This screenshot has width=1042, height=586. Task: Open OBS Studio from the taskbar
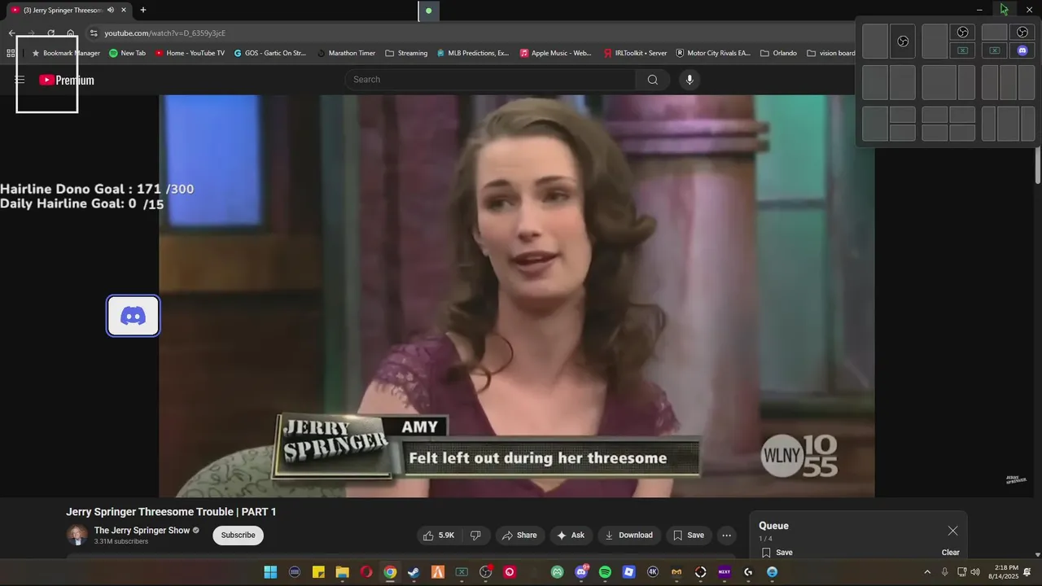point(486,572)
